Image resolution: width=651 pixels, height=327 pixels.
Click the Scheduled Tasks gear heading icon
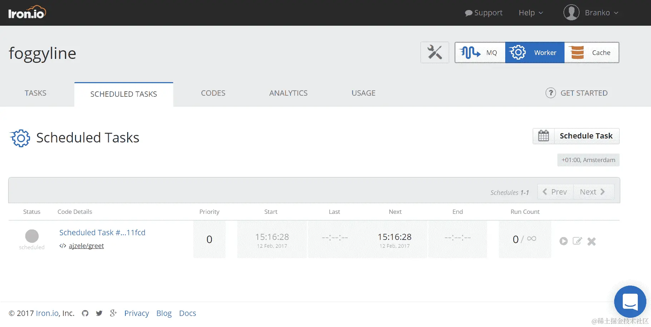tap(20, 138)
